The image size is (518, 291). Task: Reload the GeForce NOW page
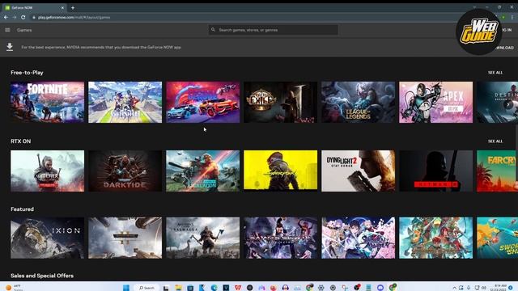coord(23,17)
